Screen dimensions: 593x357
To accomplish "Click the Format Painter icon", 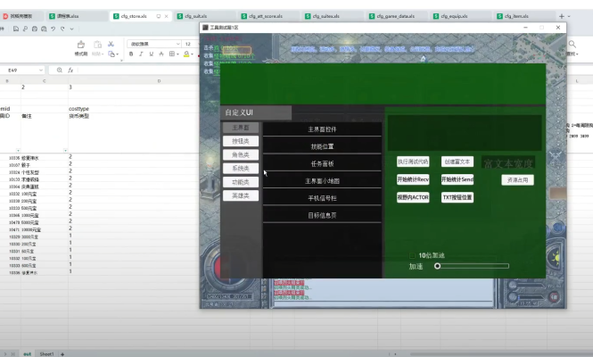I will click(x=81, y=47).
